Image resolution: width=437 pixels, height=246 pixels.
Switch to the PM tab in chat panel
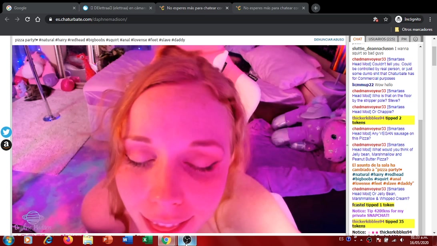(404, 39)
